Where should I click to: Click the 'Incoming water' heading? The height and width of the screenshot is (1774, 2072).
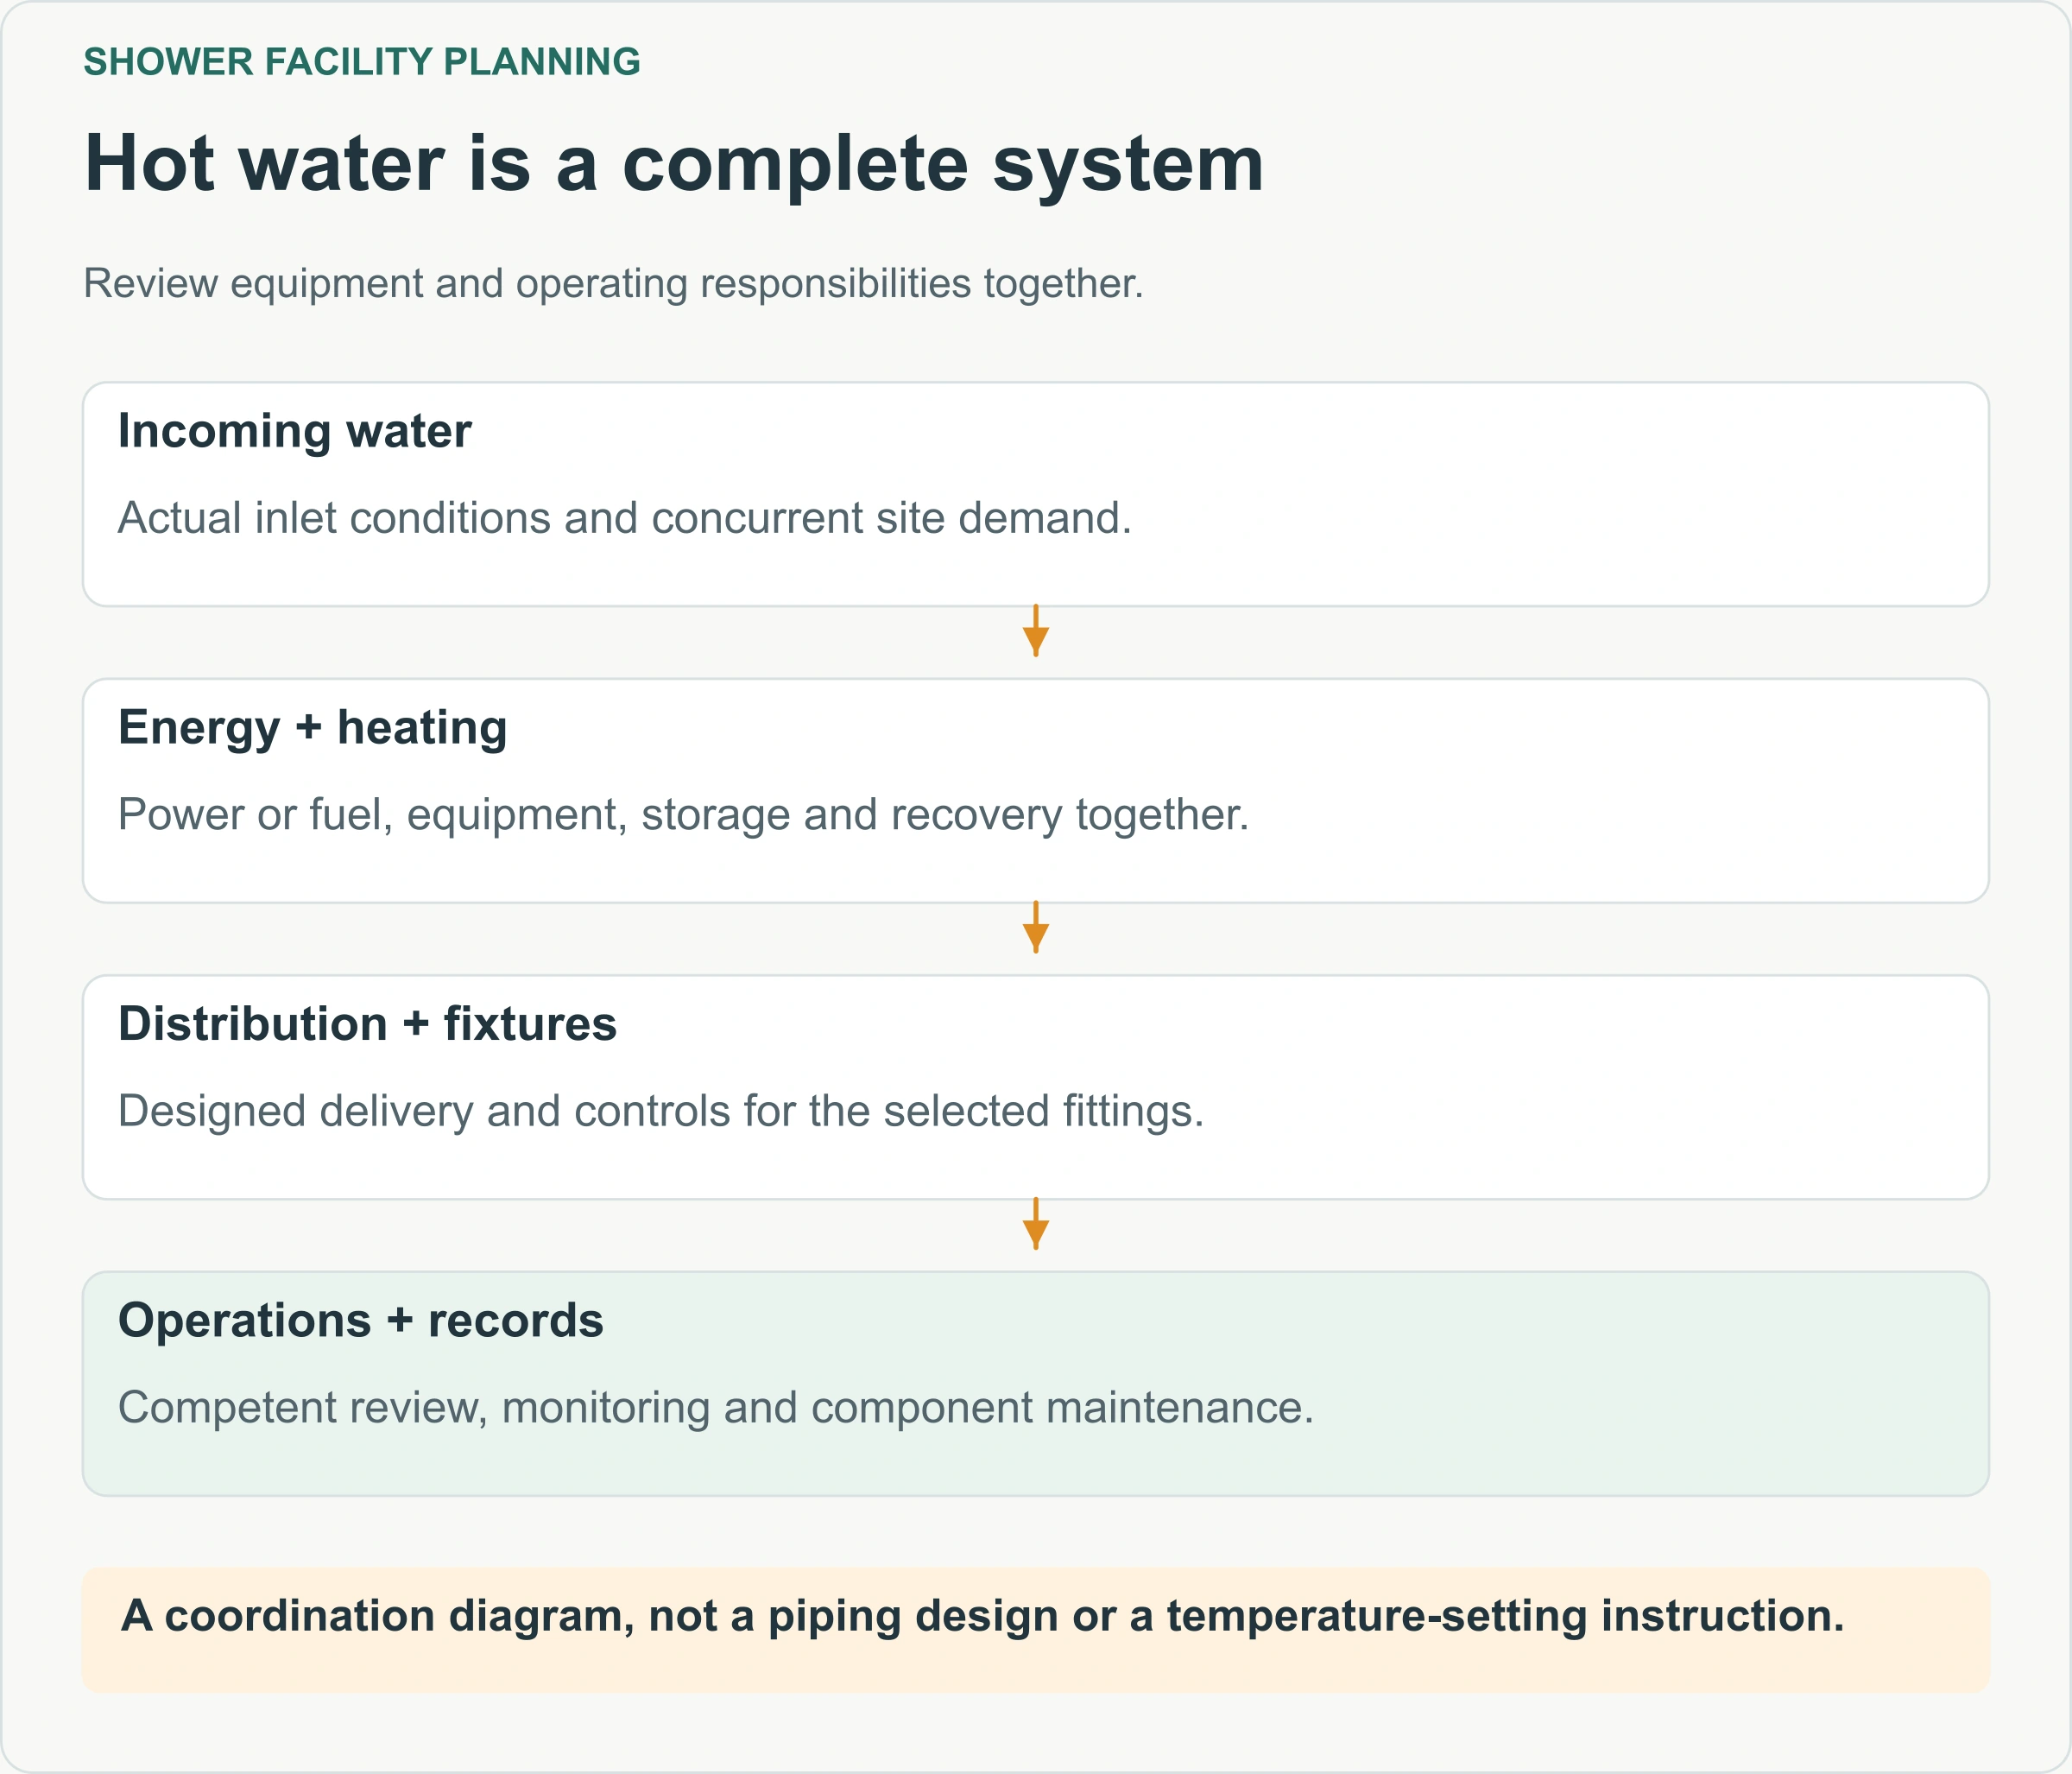point(295,431)
